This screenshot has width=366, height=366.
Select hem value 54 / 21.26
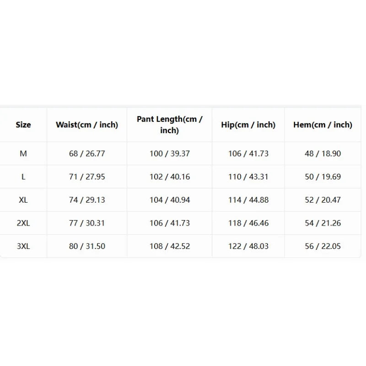[323, 223]
